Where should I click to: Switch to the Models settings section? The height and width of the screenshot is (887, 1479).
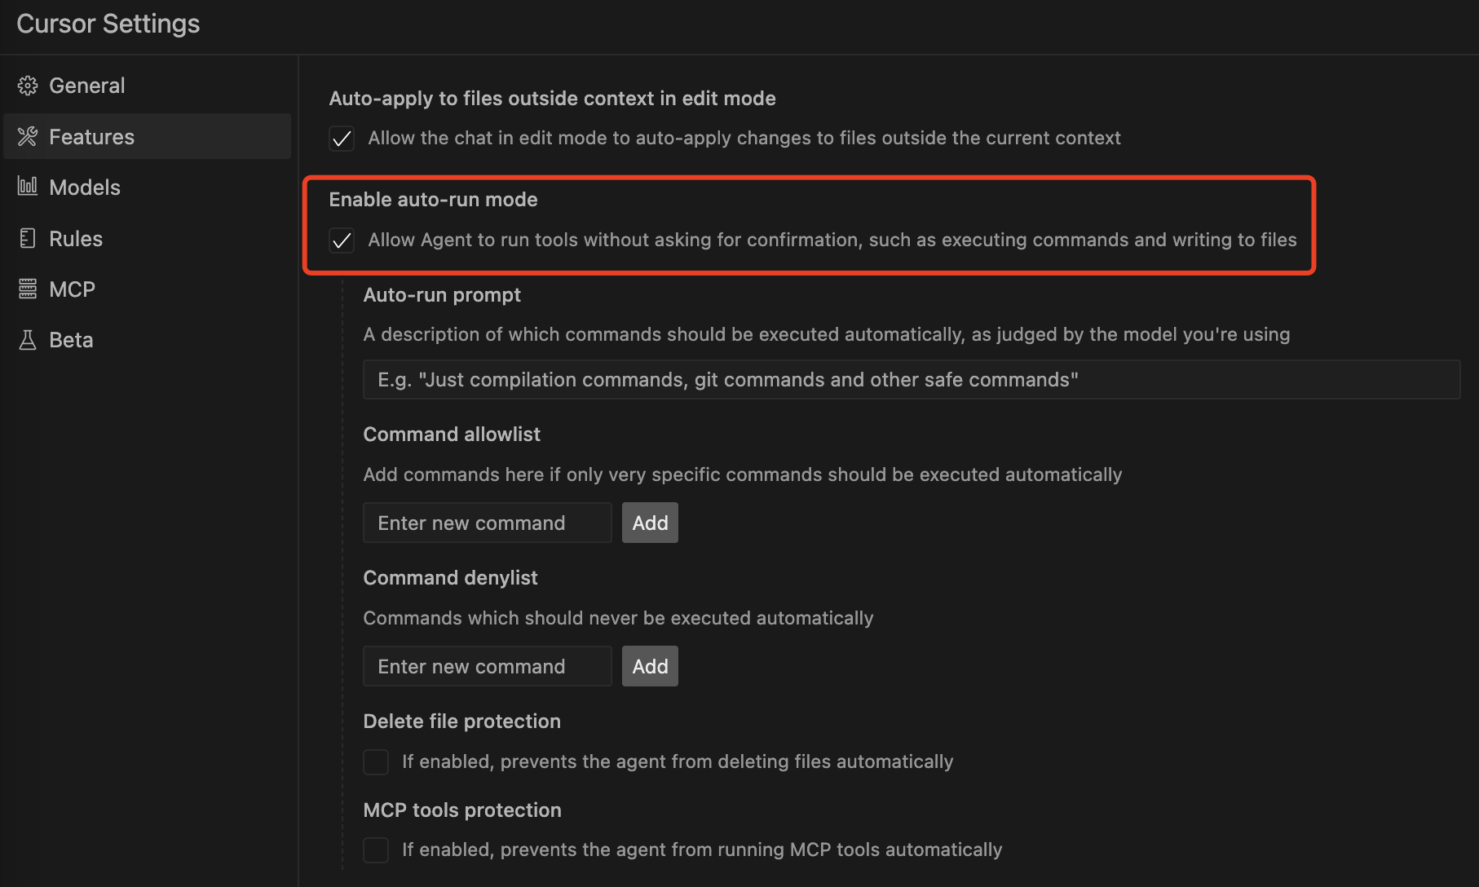click(85, 188)
